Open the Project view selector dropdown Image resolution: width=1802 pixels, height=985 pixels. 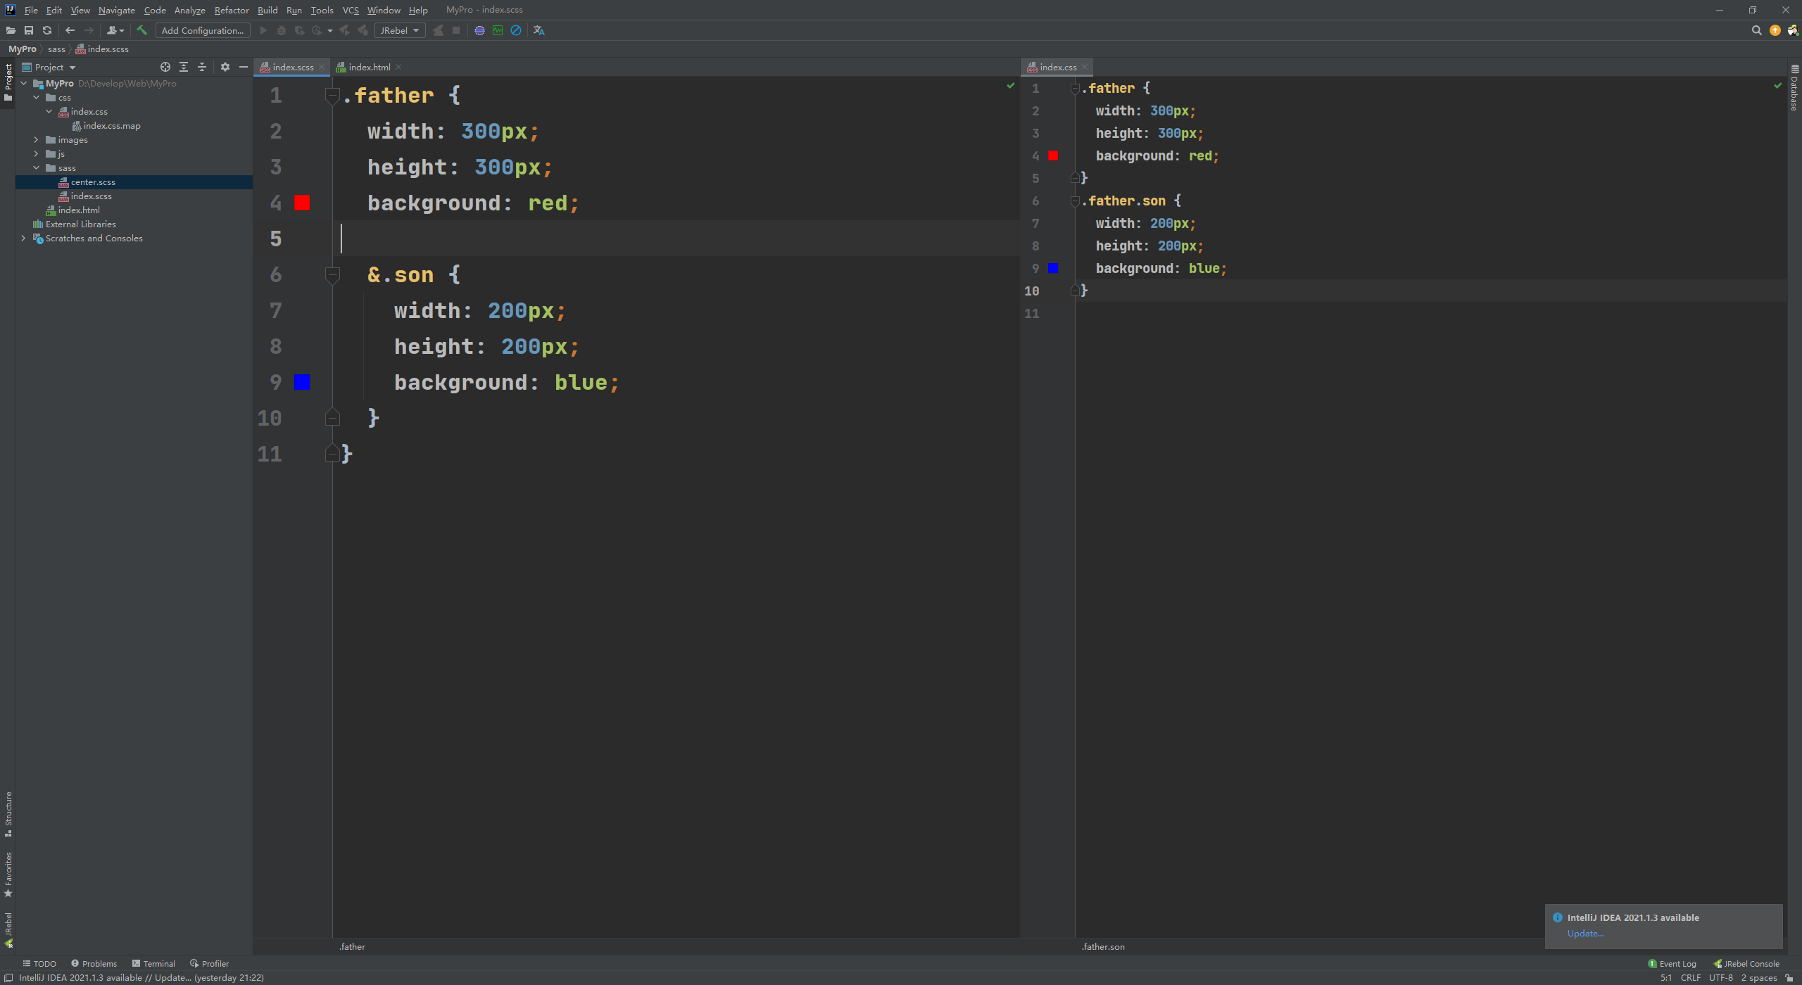(49, 67)
